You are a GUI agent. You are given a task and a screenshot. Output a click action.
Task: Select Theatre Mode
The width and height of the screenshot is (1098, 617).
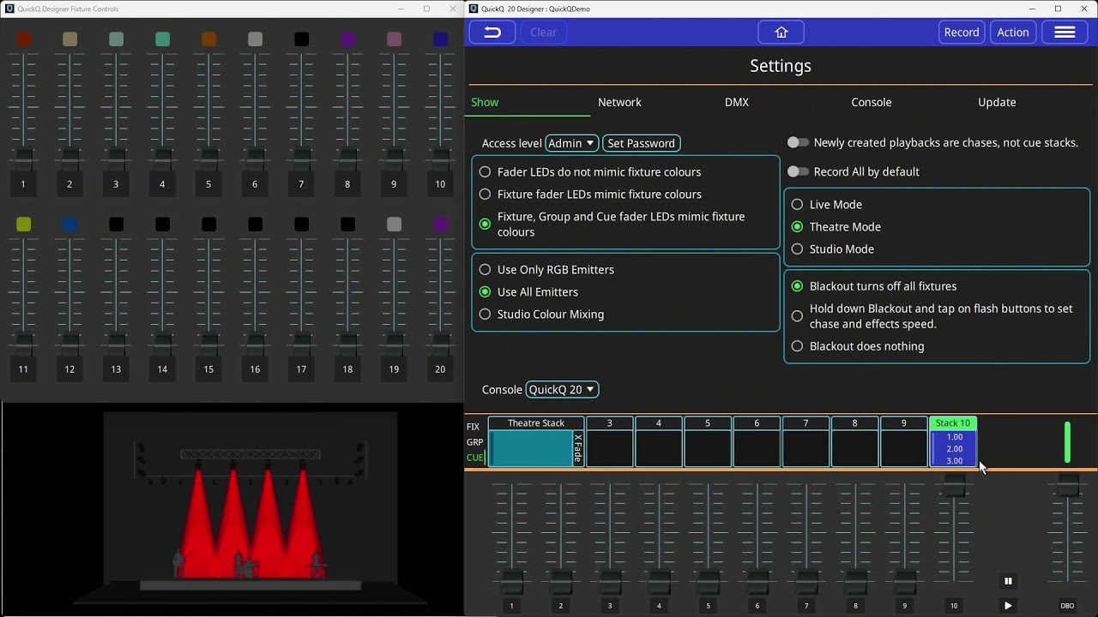click(797, 226)
